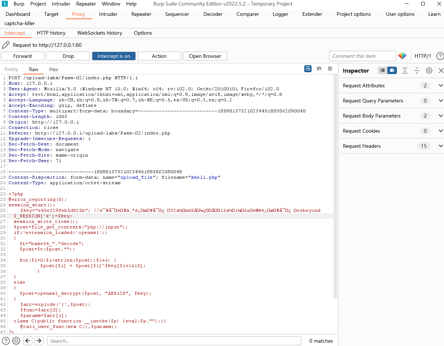Open the Project options tab
Image resolution: width=444 pixels, height=346 pixels.
tap(354, 14)
